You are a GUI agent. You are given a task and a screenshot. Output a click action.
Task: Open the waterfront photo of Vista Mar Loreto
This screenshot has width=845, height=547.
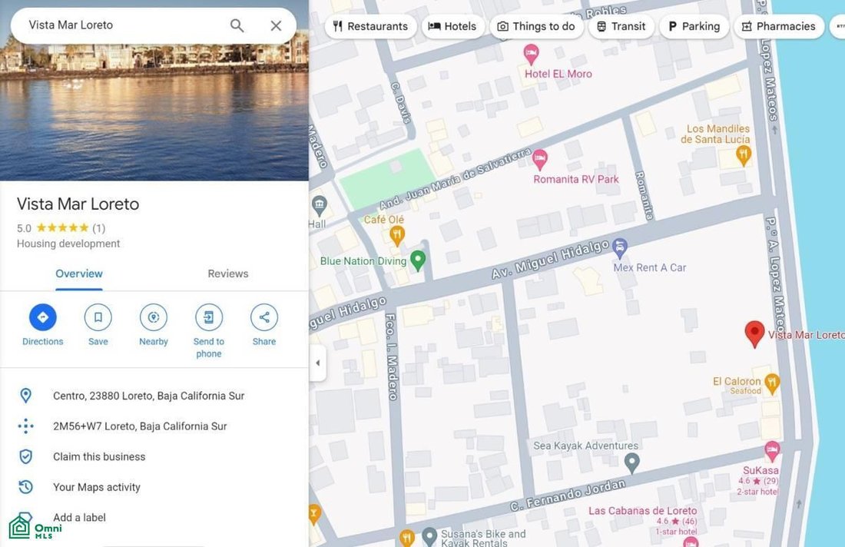point(154,112)
